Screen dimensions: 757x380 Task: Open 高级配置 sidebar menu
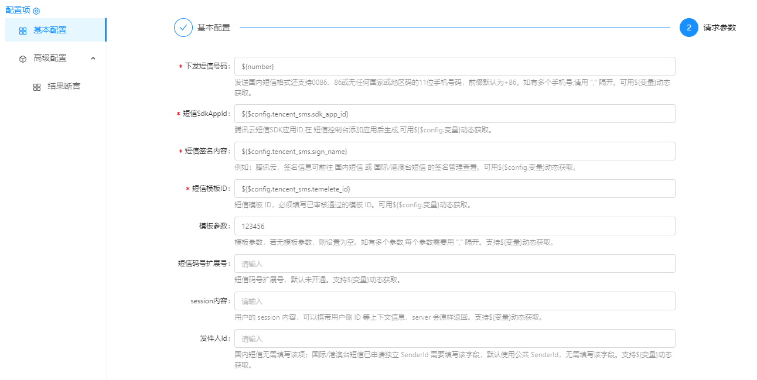tap(50, 58)
